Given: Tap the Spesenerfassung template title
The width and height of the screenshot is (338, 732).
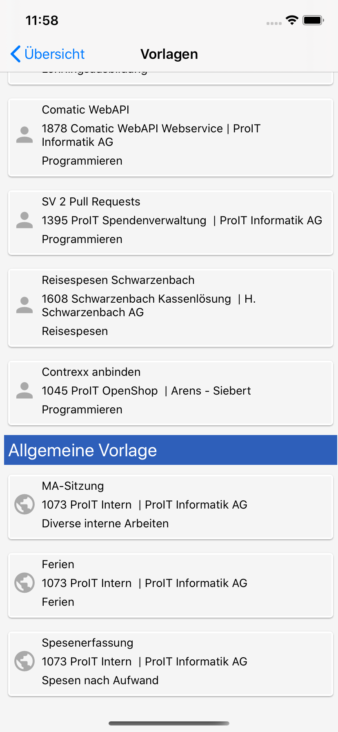Looking at the screenshot, I should click(87, 643).
